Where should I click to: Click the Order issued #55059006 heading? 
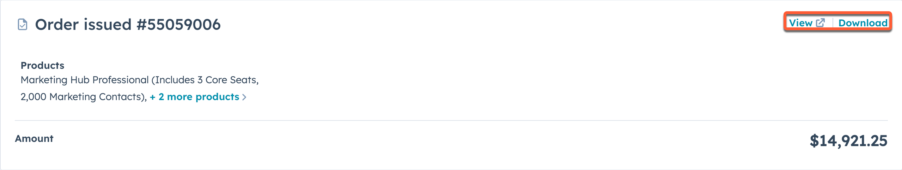click(x=128, y=25)
